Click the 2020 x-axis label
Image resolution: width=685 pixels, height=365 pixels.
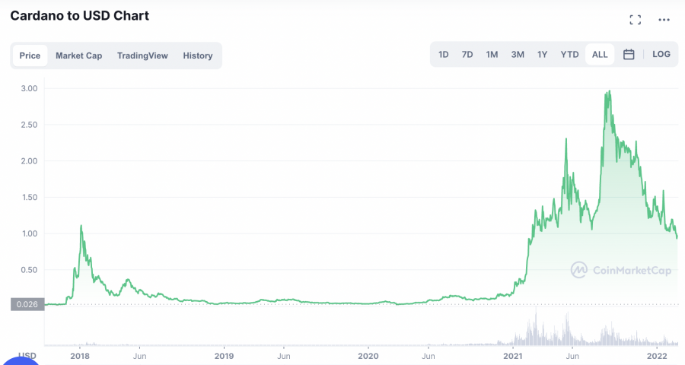click(x=368, y=356)
